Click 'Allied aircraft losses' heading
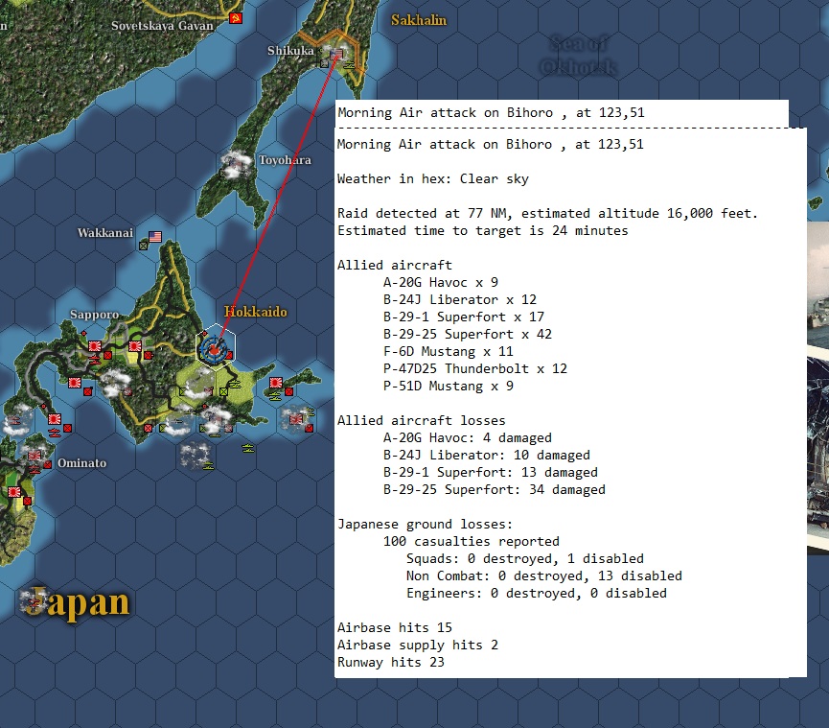Image resolution: width=829 pixels, height=728 pixels. (422, 421)
